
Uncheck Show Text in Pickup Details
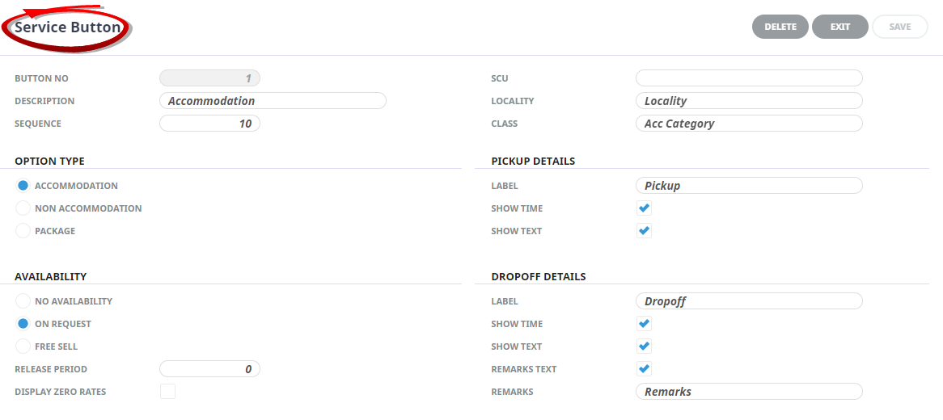point(644,231)
